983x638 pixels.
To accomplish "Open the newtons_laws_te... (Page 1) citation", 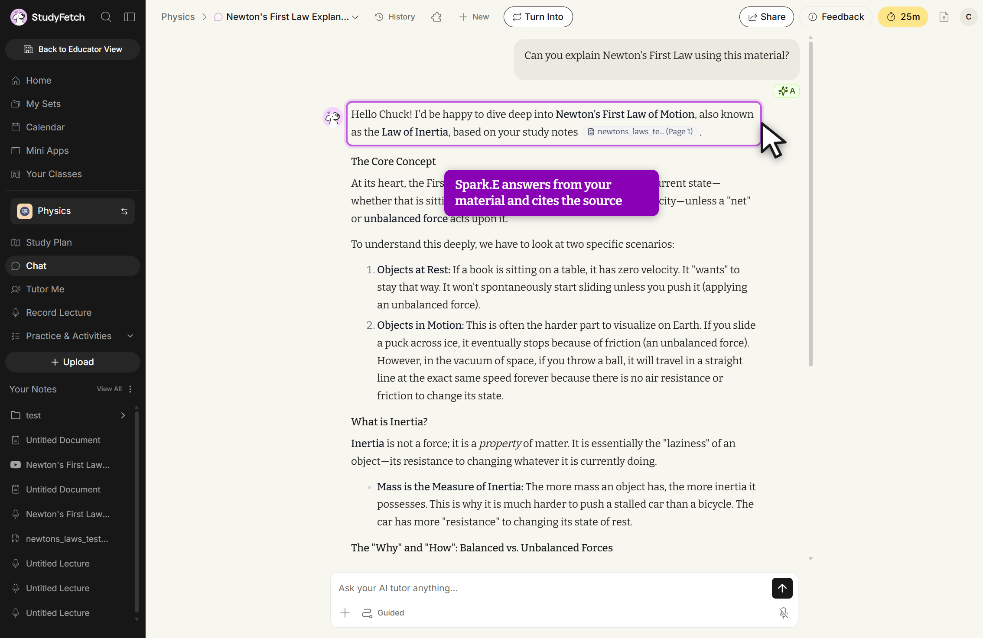I will [641, 132].
